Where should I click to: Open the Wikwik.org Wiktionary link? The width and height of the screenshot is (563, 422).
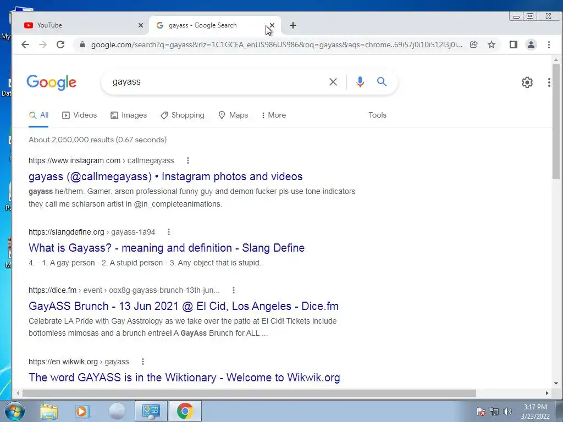coord(184,377)
